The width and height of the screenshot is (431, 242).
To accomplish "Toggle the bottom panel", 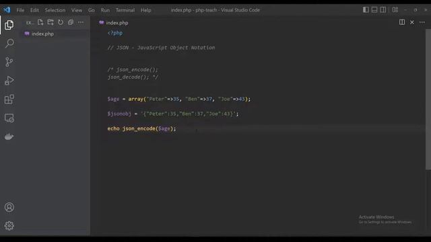I will point(374,10).
